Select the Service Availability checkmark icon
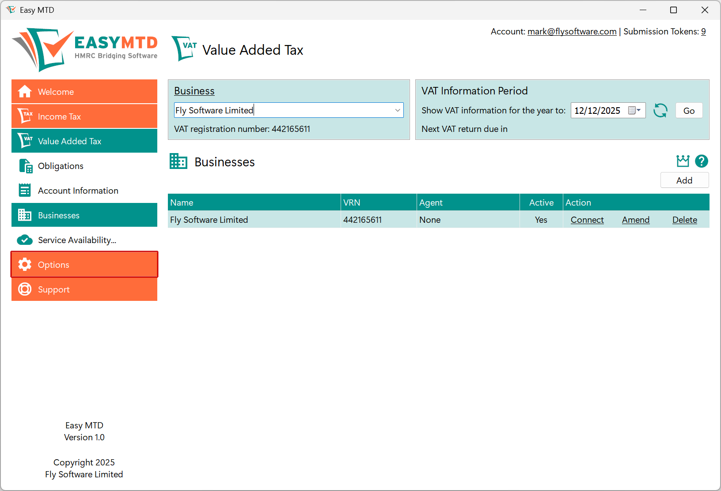Image resolution: width=721 pixels, height=491 pixels. pyautogui.click(x=25, y=240)
